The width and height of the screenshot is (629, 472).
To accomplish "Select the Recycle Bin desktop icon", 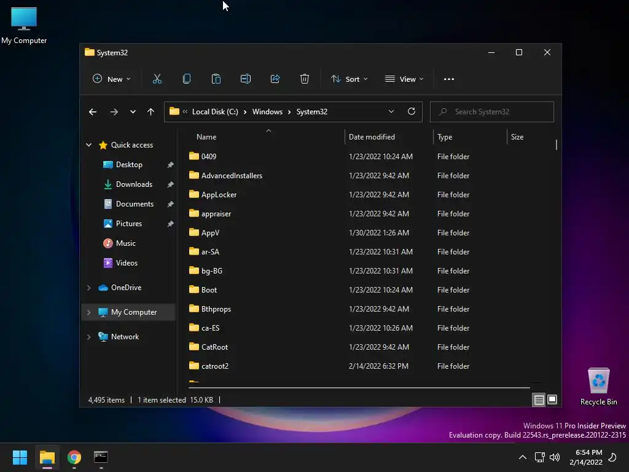I will tap(598, 387).
